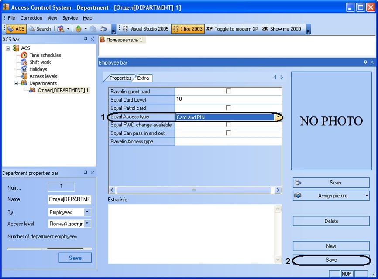378x279 pixels.
Task: Open dropdown arrow beside green arrow box icon
Action: 86,29
